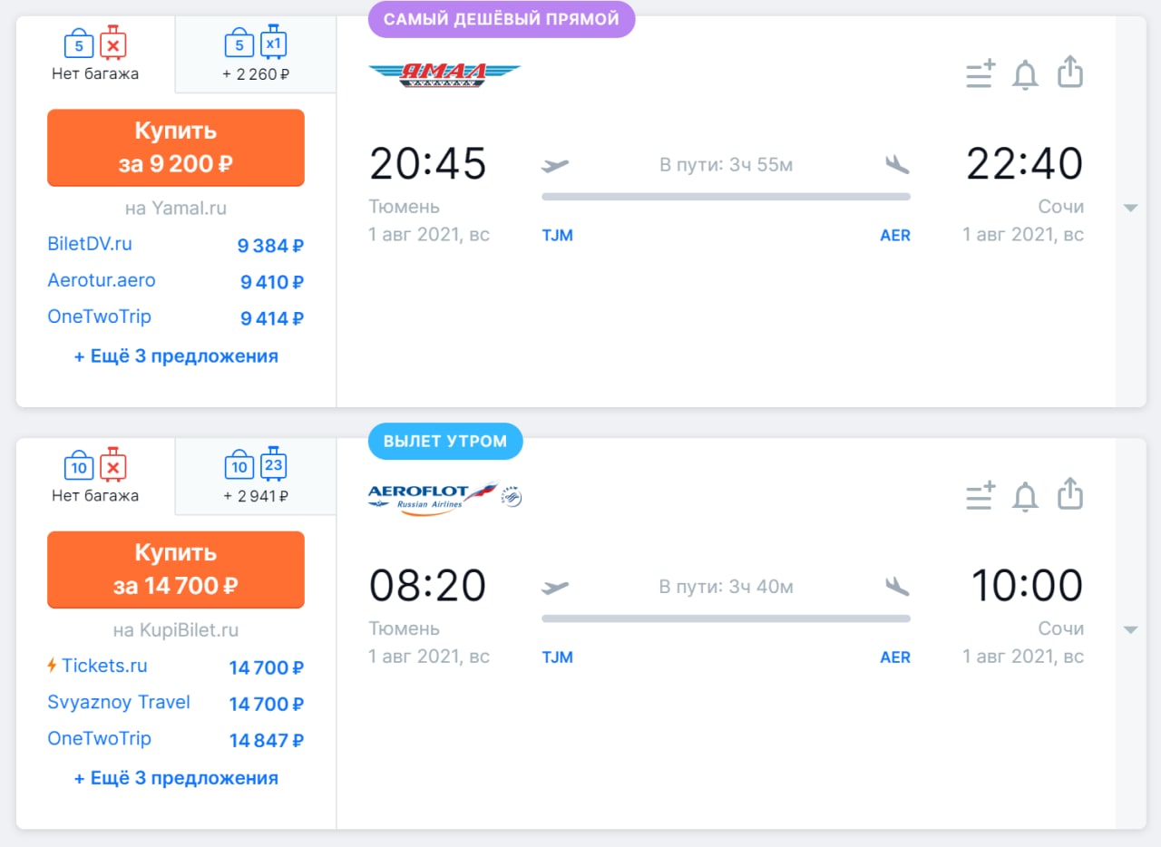
Task: Open BiletDV.ru offer for 9 384 ₽
Action: (x=176, y=245)
